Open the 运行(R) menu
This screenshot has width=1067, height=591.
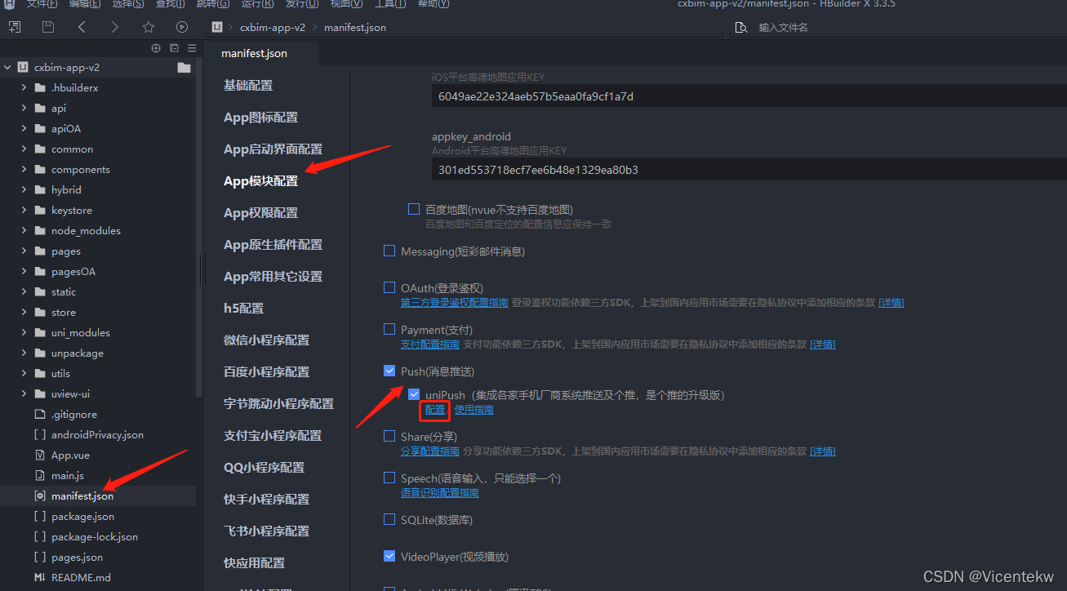(x=257, y=3)
